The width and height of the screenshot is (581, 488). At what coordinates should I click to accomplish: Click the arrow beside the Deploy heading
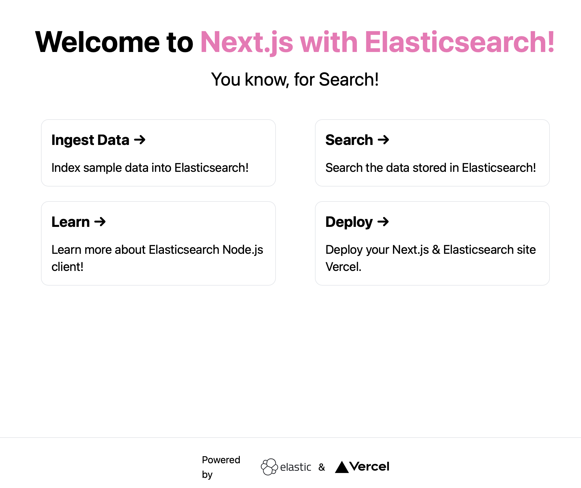coord(383,222)
